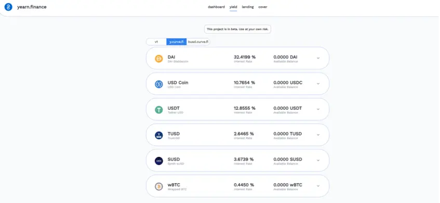
Task: Expand the SUSD row chevron
Action: (318, 160)
